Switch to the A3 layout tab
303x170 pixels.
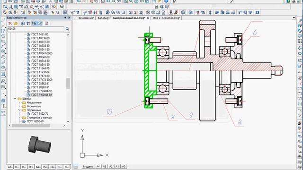pos(105,166)
